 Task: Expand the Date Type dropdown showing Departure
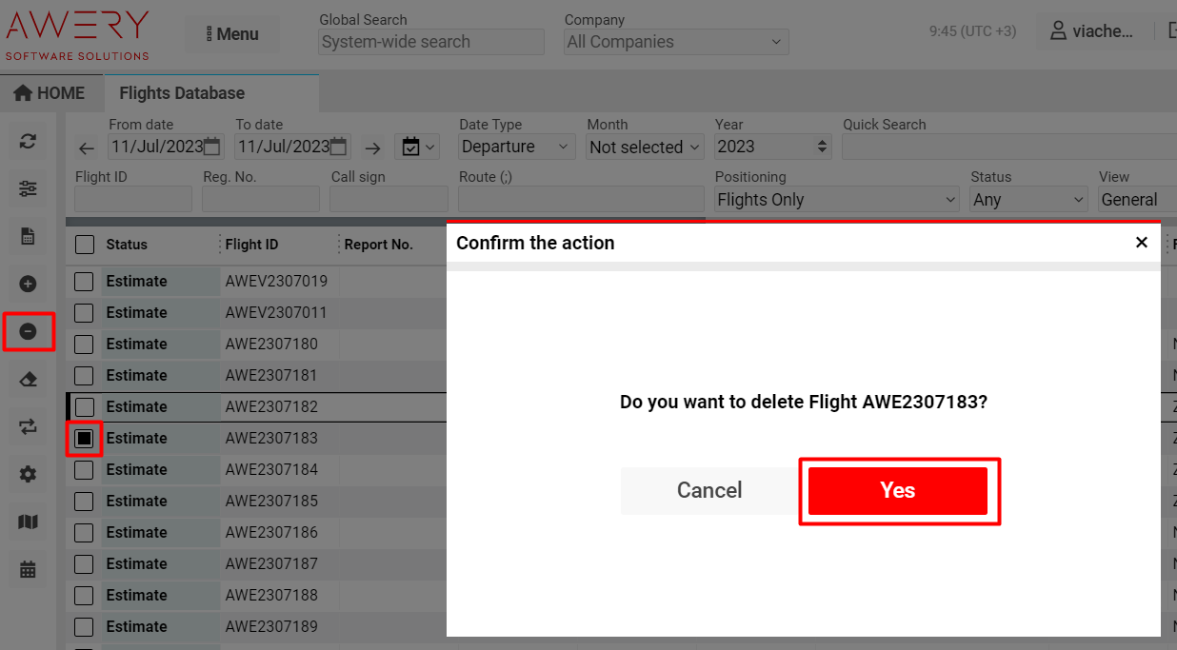click(x=515, y=147)
